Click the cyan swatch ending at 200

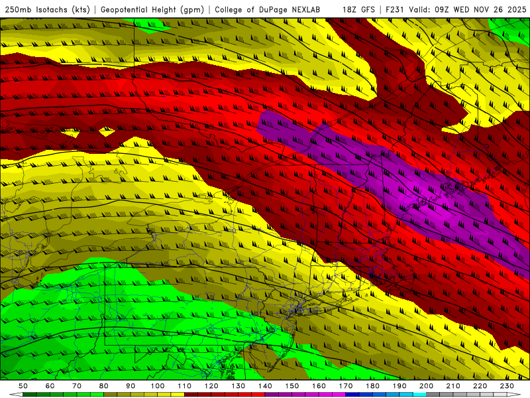pos(419,394)
